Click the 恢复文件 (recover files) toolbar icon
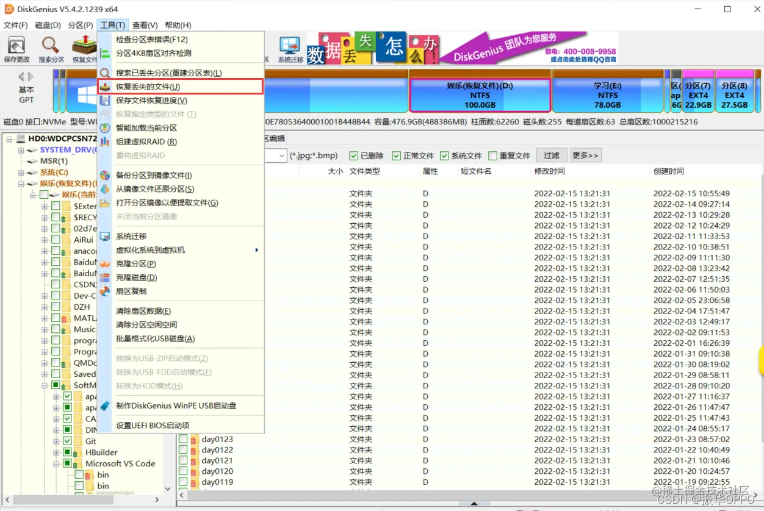764x511 pixels. pyautogui.click(x=84, y=48)
